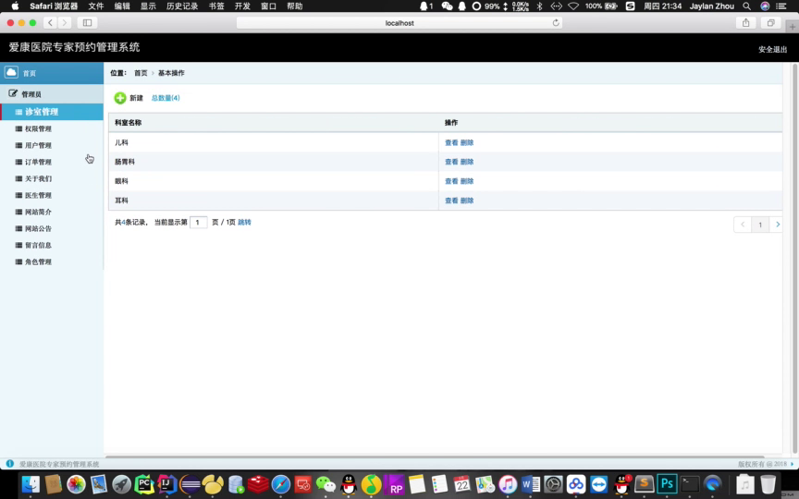Screen dimensions: 799x499
Task: Open Photos from the Dock
Action: click(x=76, y=484)
